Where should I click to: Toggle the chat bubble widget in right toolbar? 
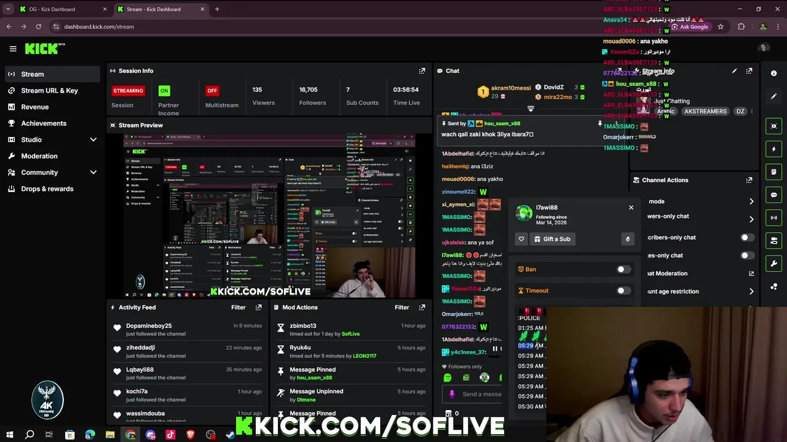point(773,195)
